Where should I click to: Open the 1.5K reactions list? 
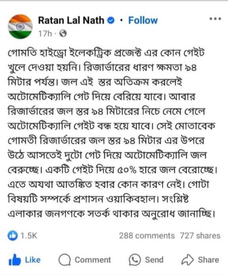(29, 236)
